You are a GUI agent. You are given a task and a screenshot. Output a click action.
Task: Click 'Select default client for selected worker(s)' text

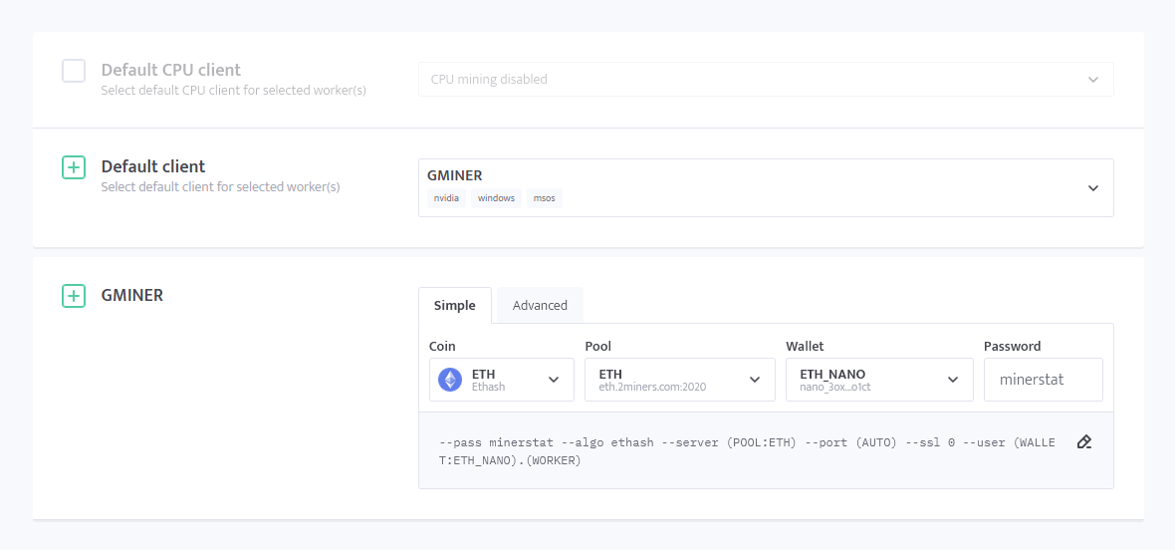point(220,186)
